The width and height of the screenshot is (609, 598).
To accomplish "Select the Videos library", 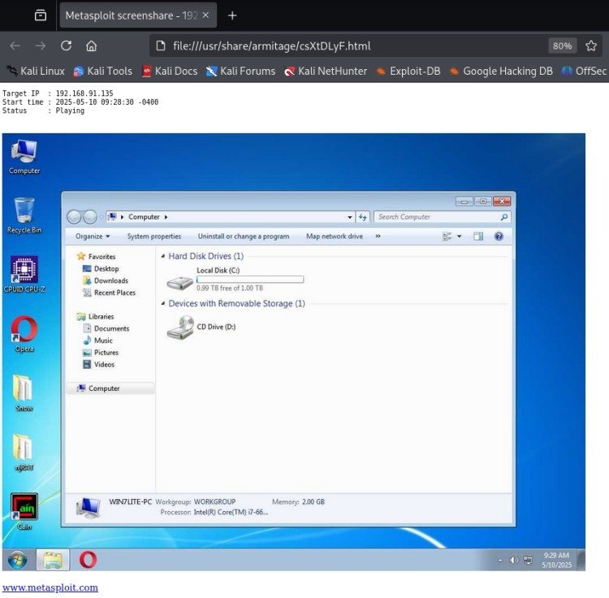I will click(98, 365).
